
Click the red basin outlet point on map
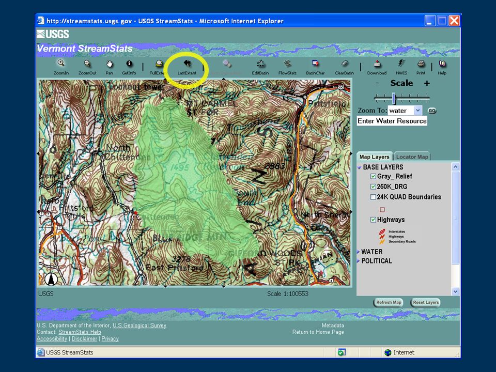coord(136,213)
